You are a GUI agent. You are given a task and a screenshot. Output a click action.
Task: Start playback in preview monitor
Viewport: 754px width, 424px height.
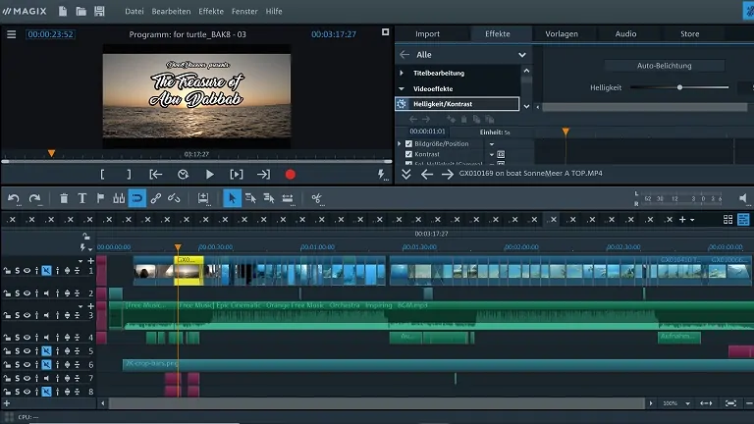pyautogui.click(x=210, y=175)
